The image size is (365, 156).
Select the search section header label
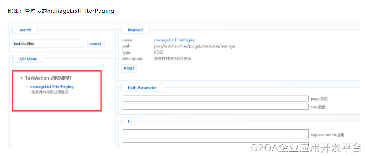coord(25,30)
